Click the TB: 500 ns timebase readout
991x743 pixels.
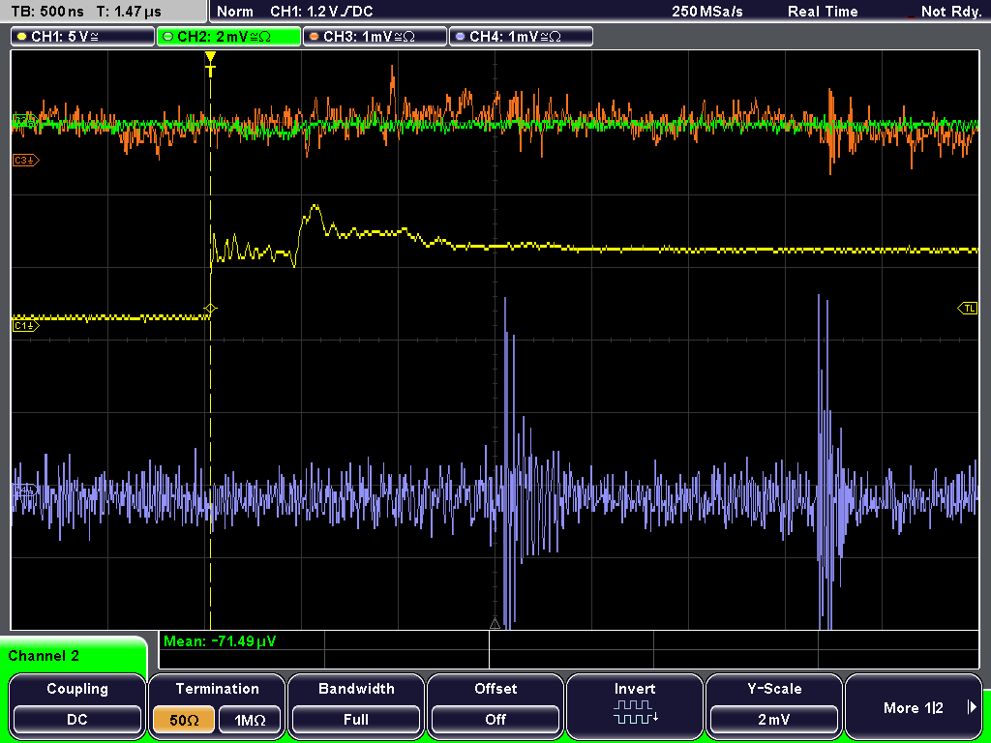(48, 12)
